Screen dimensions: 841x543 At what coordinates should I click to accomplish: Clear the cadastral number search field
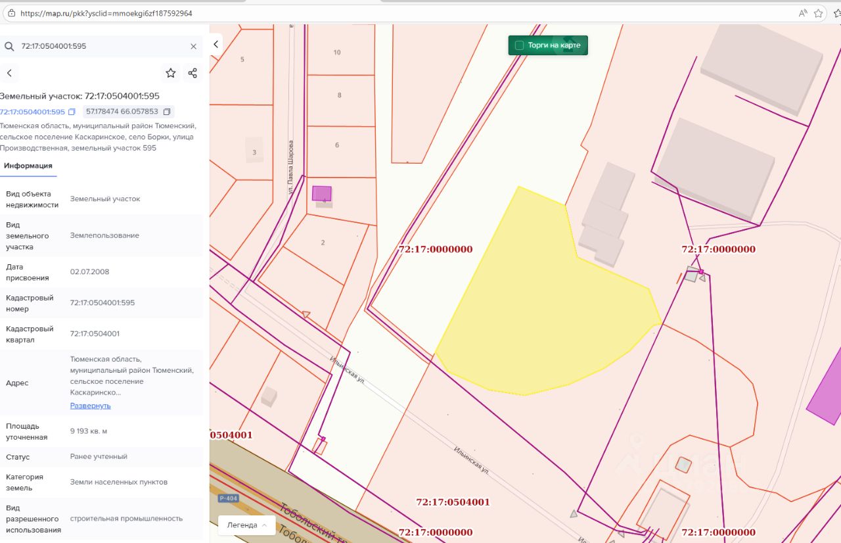(x=193, y=47)
